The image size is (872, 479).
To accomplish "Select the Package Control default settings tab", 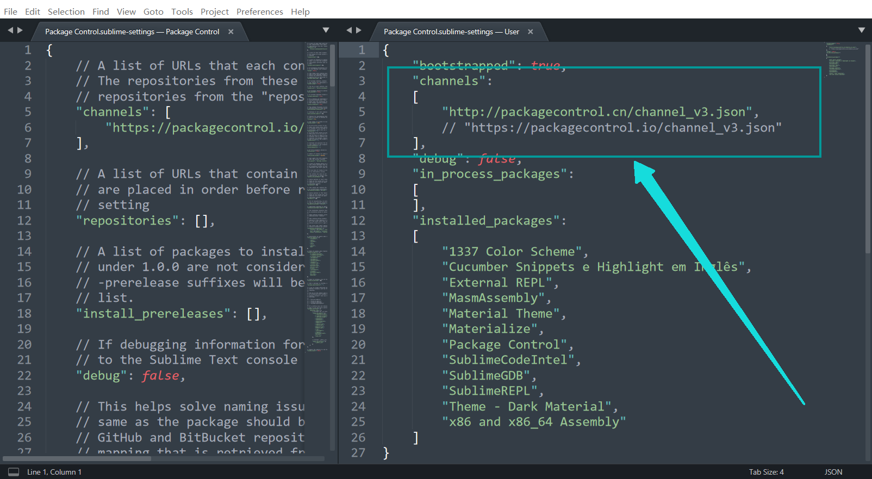I will [x=132, y=32].
